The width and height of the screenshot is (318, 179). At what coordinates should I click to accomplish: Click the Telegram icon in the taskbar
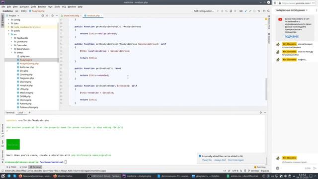coord(9,176)
